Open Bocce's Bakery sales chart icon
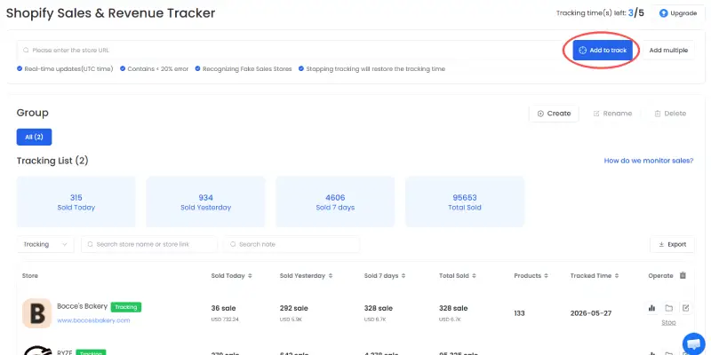711x355 pixels. coord(652,308)
